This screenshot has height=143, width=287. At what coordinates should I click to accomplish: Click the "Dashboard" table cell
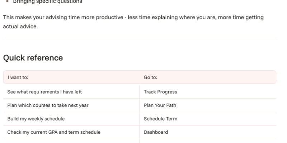tap(208, 132)
